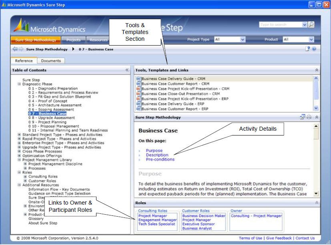This screenshot has height=245, width=331.
Task: Open the help question-mark icon
Action: click(314, 48)
